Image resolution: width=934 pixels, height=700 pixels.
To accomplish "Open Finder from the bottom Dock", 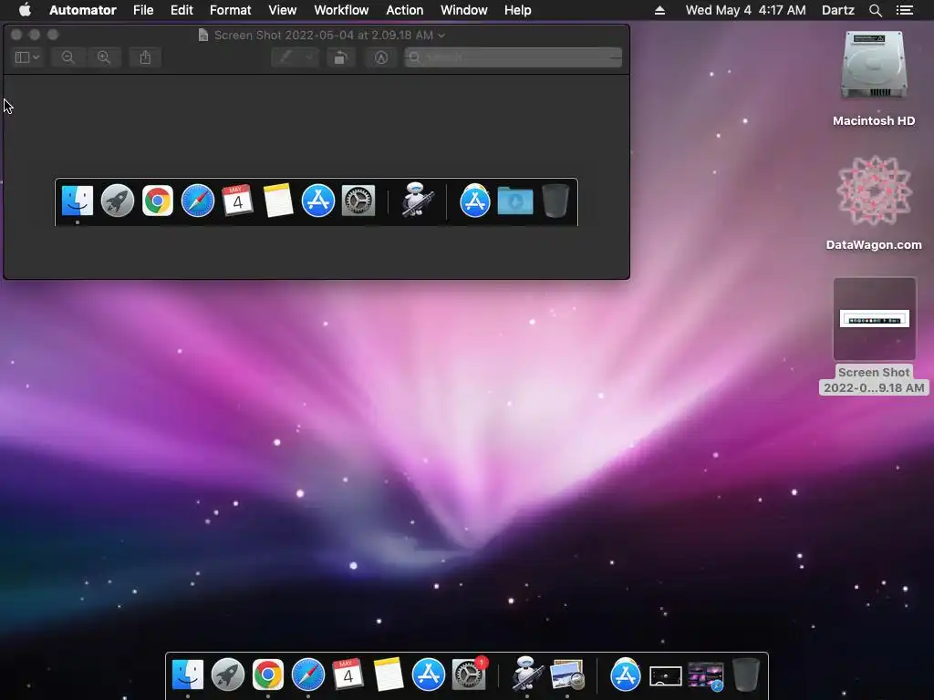I will (x=188, y=674).
